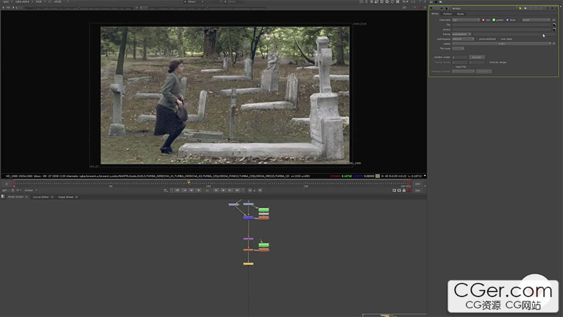Collapse Write panel with header disclosure arrow

click(x=431, y=8)
